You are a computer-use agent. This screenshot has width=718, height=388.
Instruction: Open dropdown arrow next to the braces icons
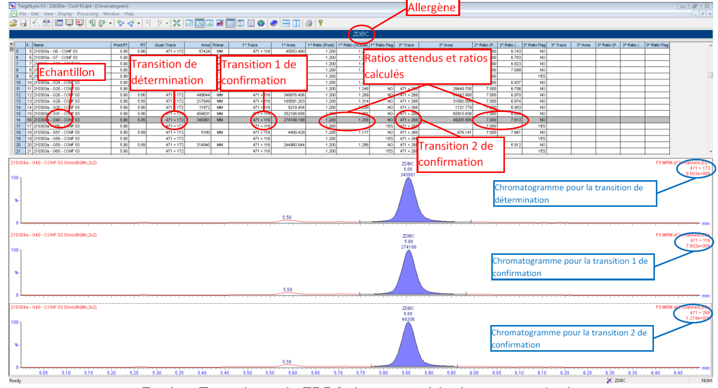167,23
